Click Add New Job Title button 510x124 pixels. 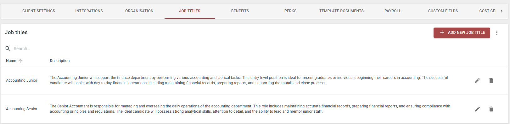click(462, 33)
